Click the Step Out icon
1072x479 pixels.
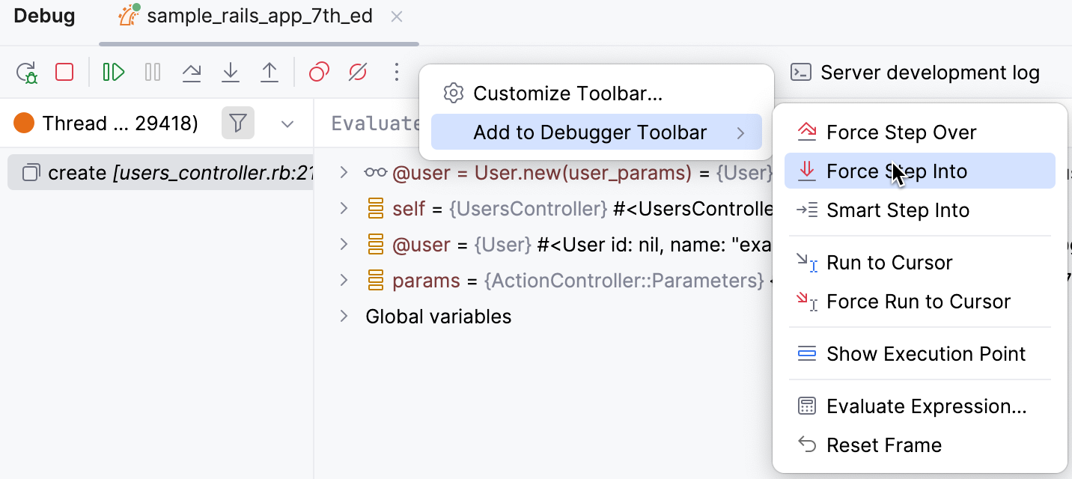(269, 72)
